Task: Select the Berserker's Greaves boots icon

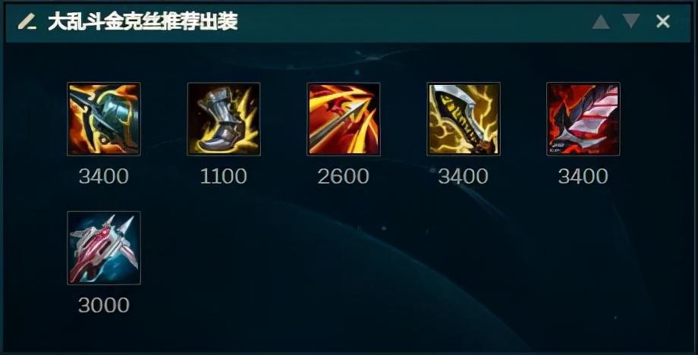Action: (x=224, y=119)
